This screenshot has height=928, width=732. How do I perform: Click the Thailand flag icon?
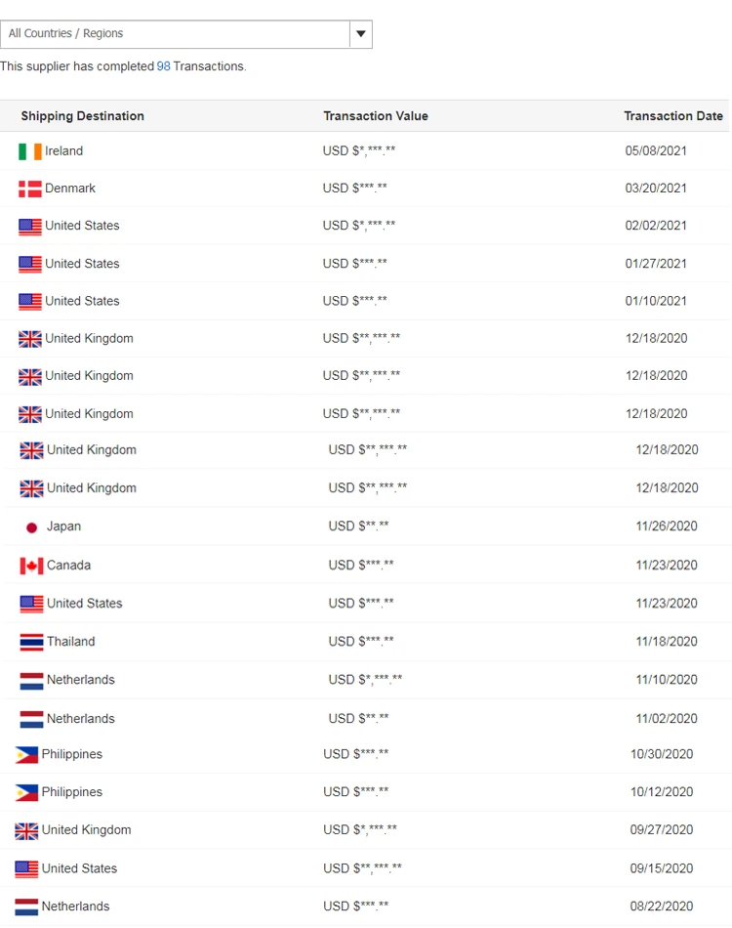[x=31, y=642]
